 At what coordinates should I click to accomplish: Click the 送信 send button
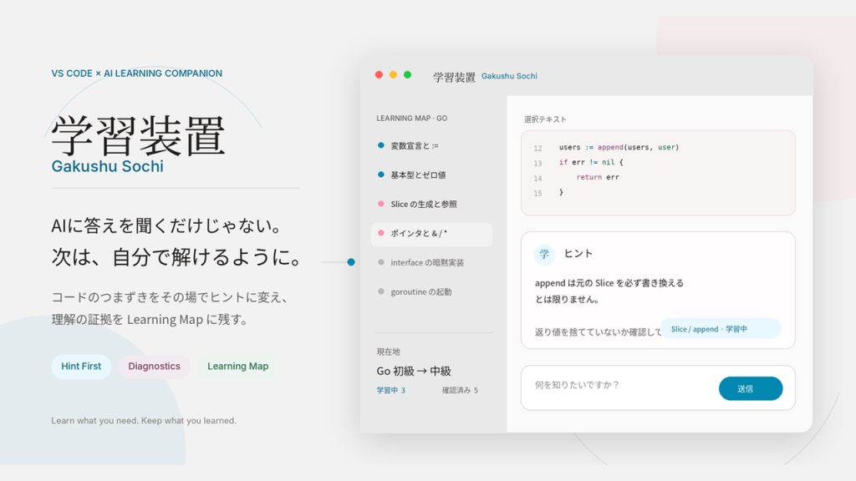click(750, 388)
